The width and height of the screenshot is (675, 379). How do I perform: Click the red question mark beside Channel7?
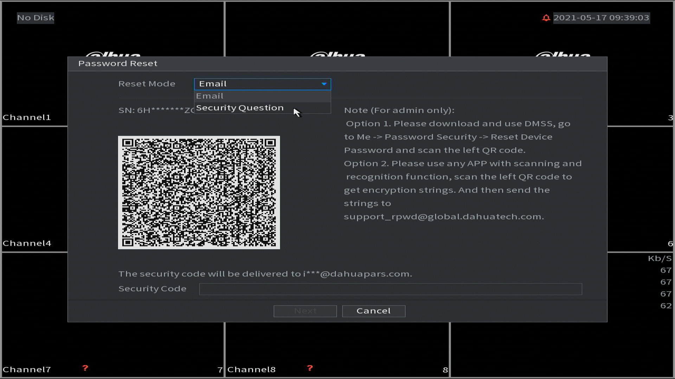pos(85,368)
